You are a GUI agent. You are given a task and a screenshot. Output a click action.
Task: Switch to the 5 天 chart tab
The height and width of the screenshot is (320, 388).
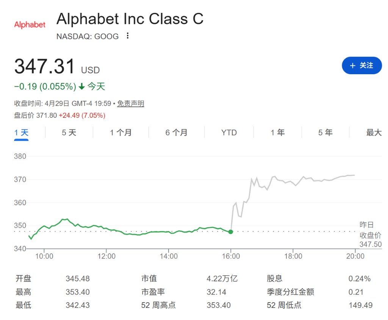[69, 133]
